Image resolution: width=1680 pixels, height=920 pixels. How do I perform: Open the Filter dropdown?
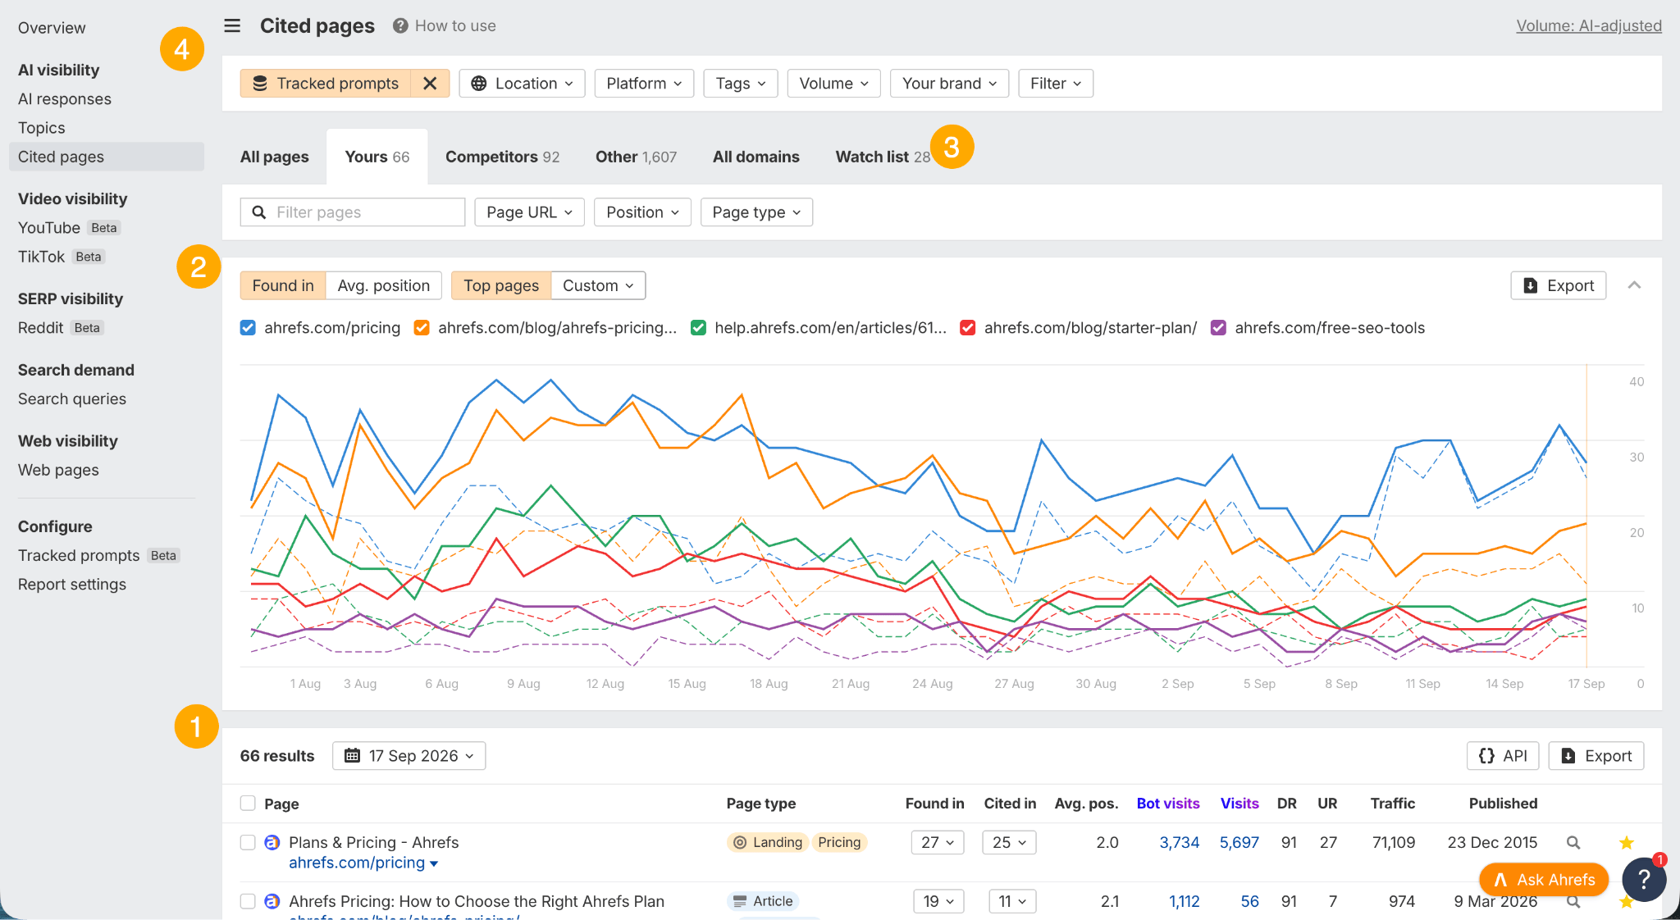[x=1056, y=83]
